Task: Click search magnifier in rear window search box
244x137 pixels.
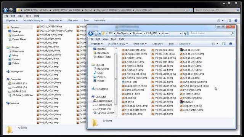Action: [x=238, y=10]
